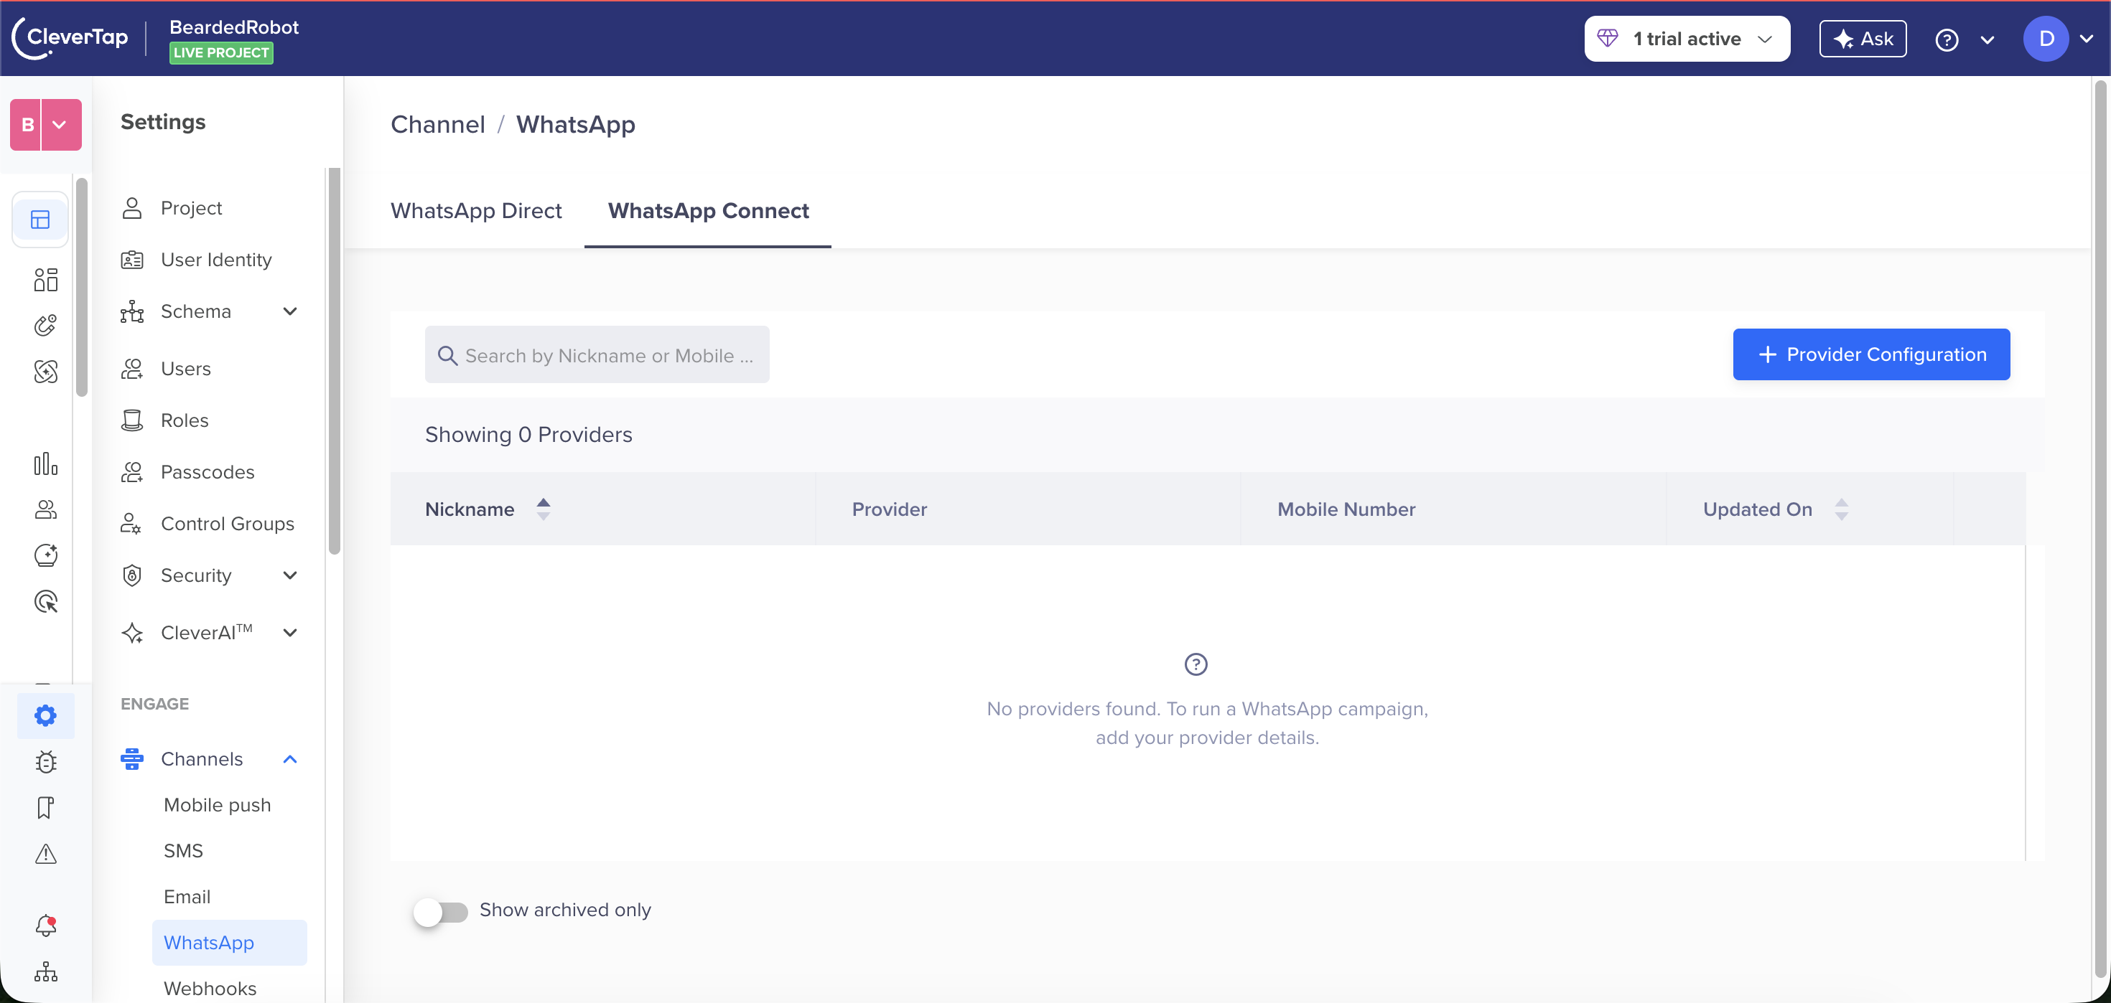Image resolution: width=2111 pixels, height=1003 pixels.
Task: Open the people icon in left rail
Action: coord(46,510)
